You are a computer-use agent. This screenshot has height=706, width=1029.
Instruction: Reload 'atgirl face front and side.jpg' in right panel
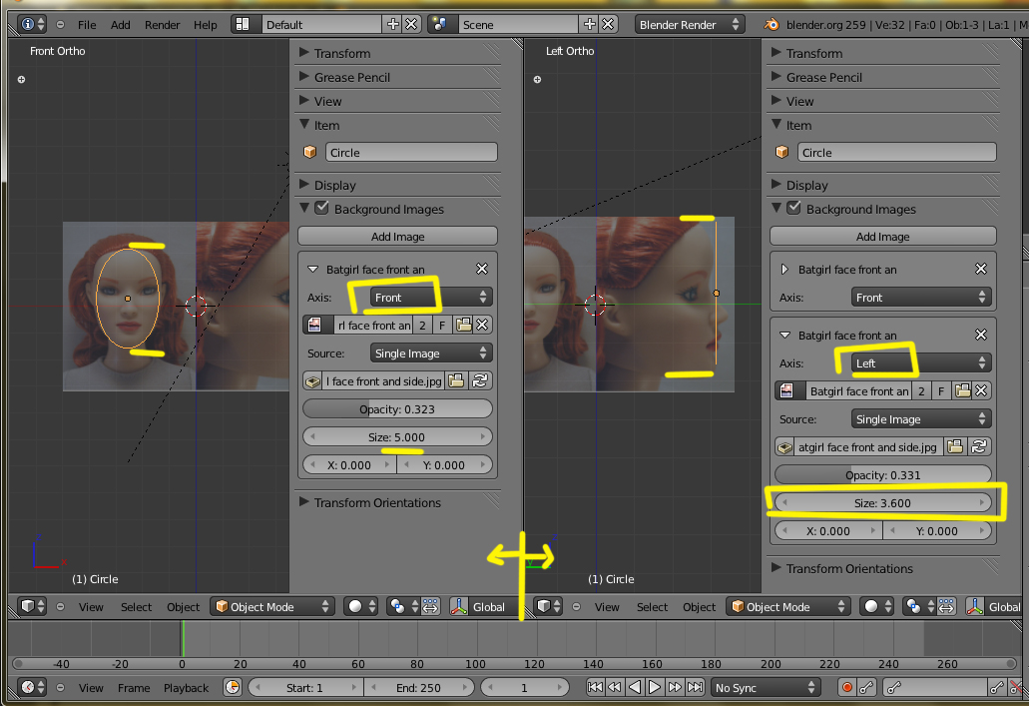click(x=979, y=446)
